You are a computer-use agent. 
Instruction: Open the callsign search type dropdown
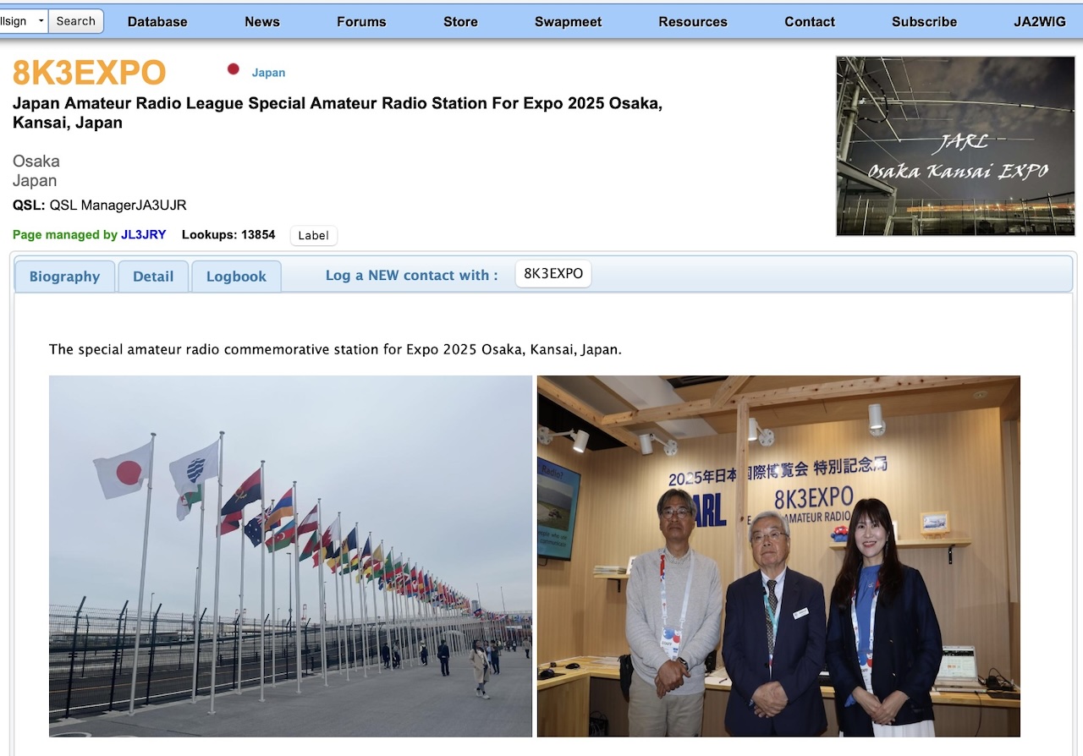[23, 21]
